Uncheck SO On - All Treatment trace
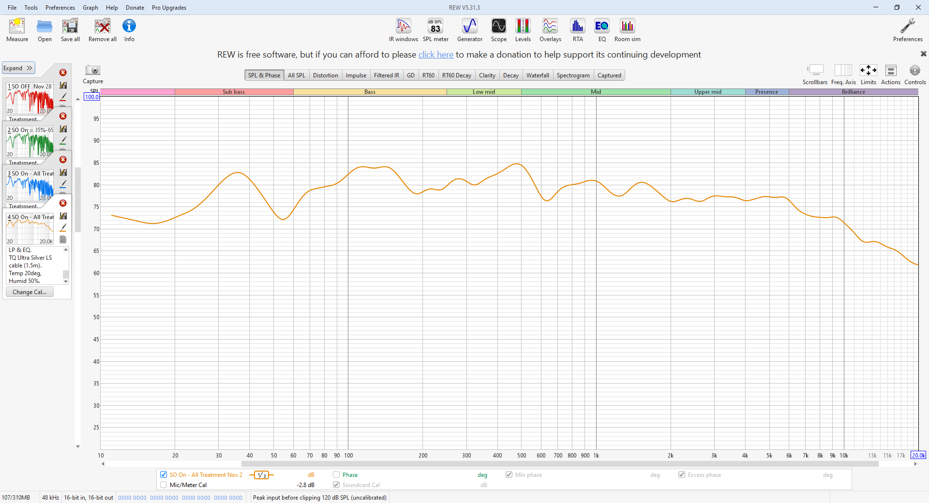929x503 pixels. click(x=164, y=474)
